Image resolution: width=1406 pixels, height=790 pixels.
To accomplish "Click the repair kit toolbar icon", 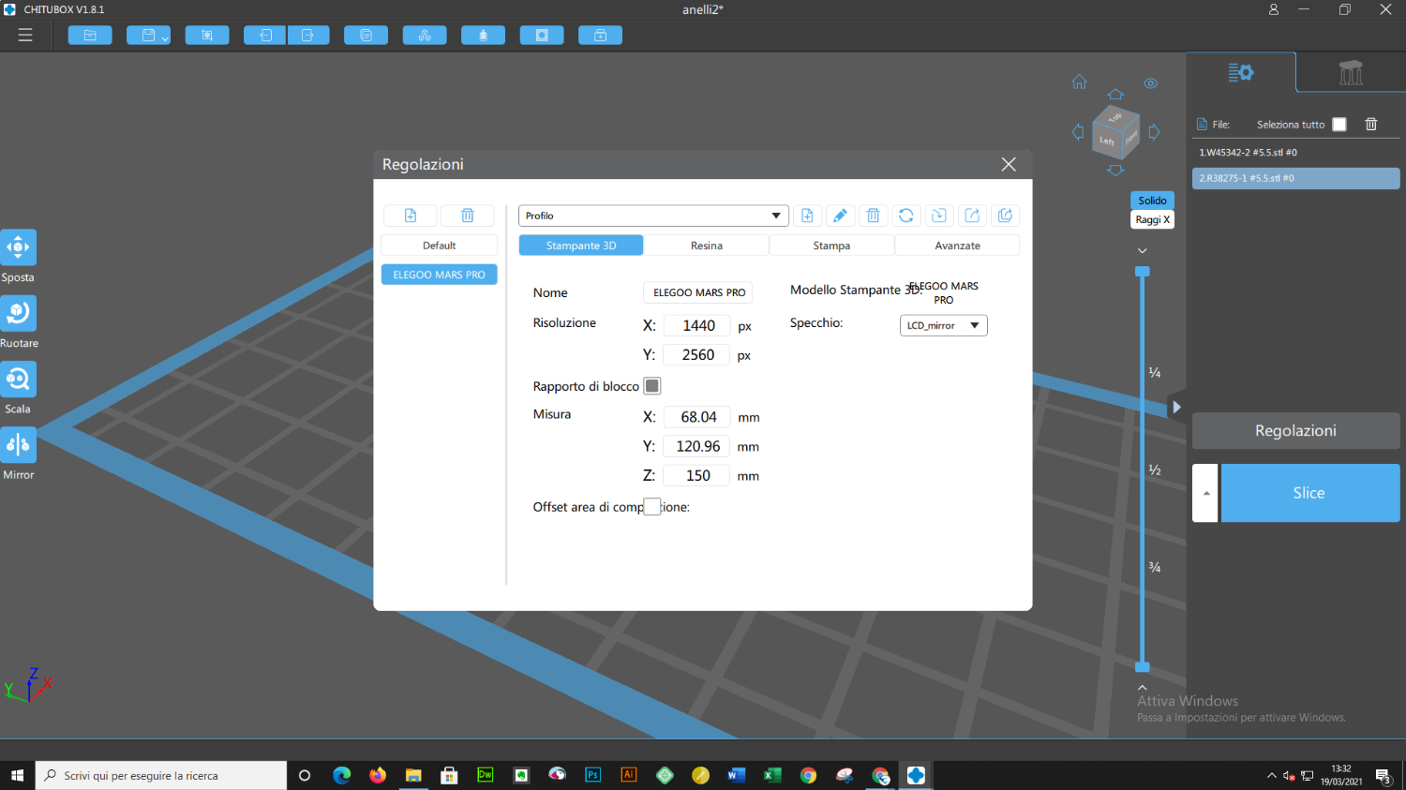I will [601, 36].
